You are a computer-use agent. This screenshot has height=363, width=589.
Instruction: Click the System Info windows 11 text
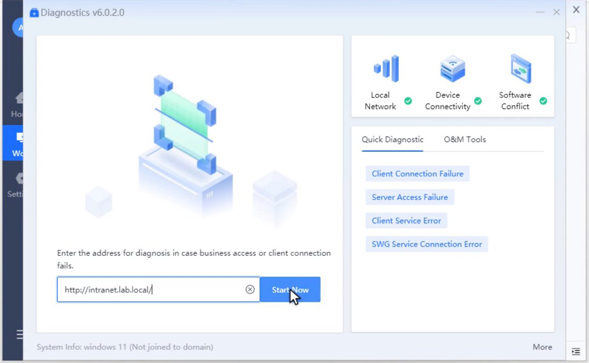(x=125, y=347)
